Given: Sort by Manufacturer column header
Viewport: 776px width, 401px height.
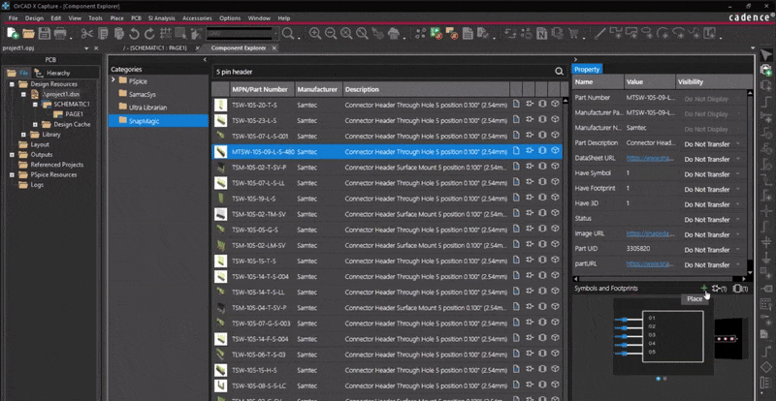Looking at the screenshot, I should pos(318,89).
